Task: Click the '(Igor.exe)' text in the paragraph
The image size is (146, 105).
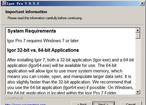Action: 102,60
